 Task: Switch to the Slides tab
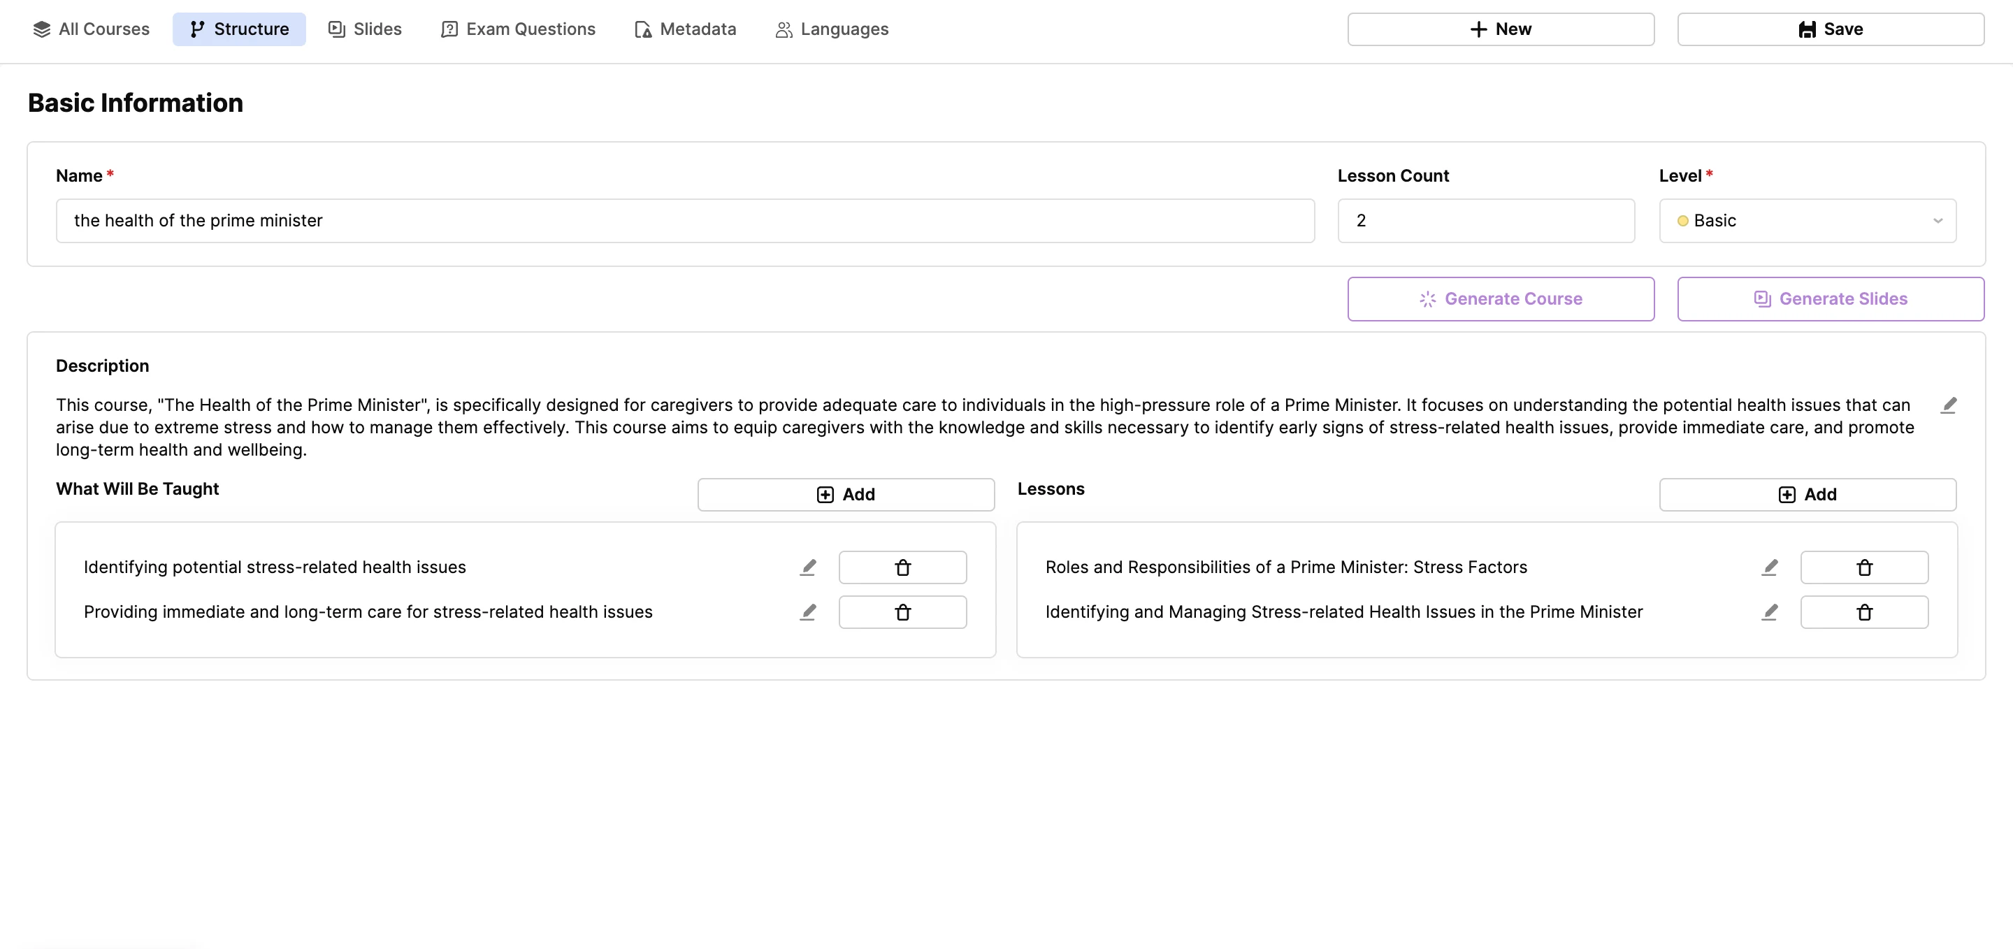tap(365, 29)
